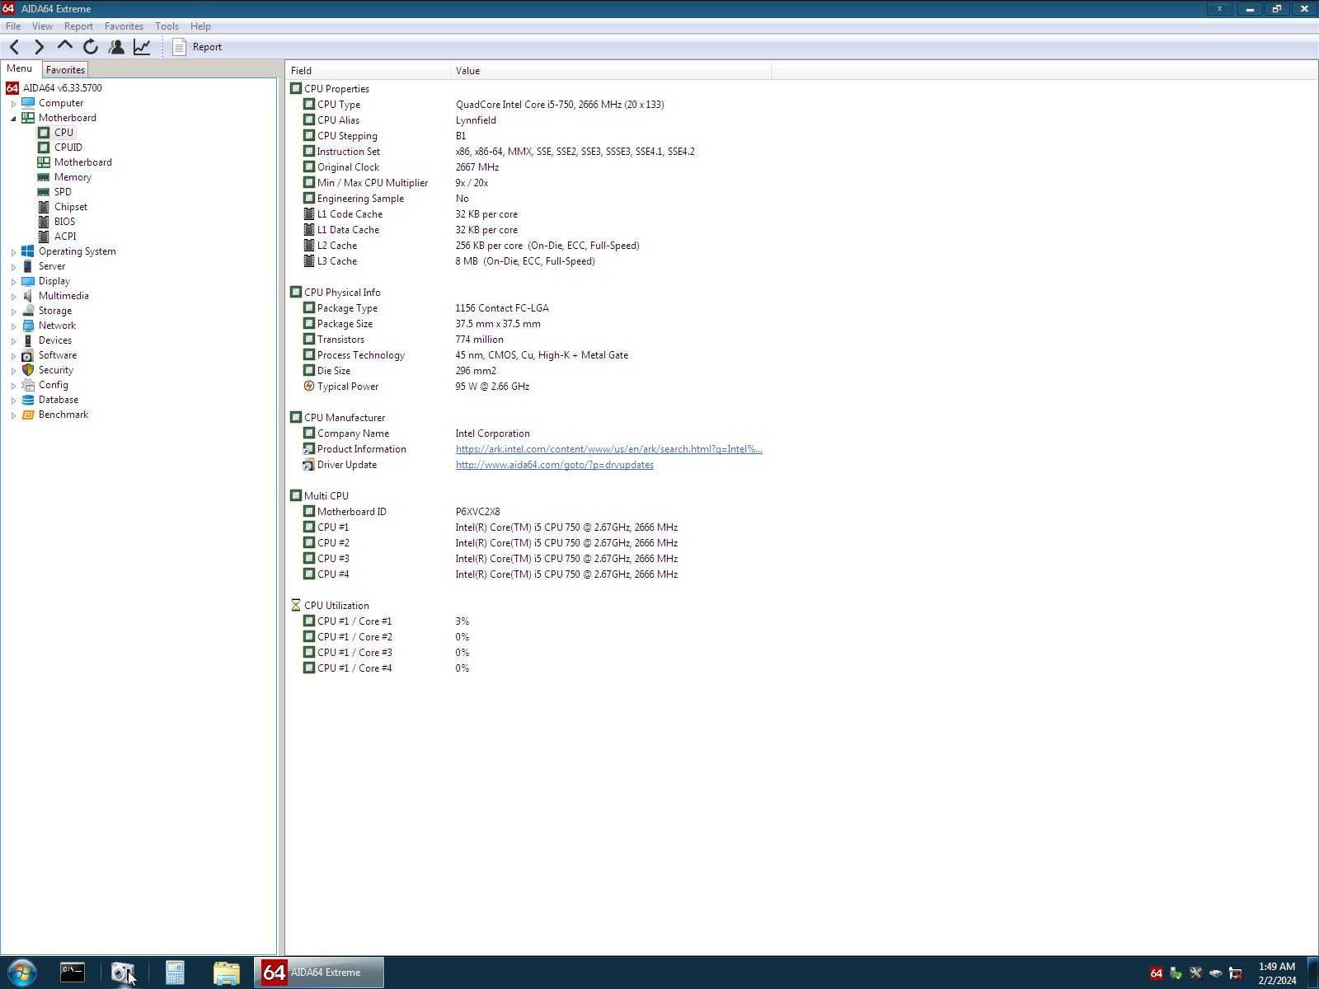Select the Memory tree item
Screen dimensions: 1319x989
[73, 177]
